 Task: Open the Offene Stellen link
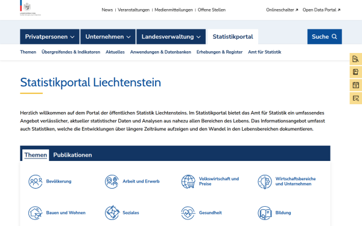(212, 10)
